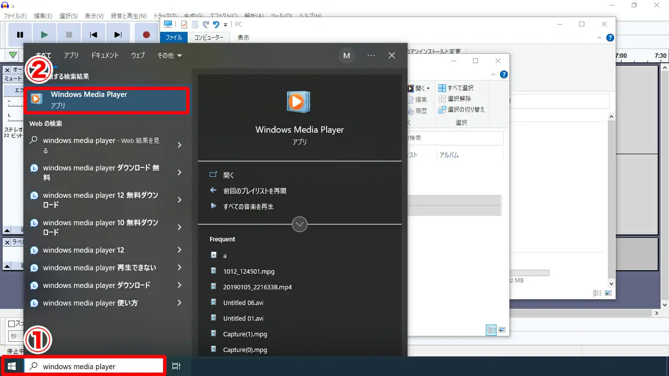Collapse the audio track with its up arrow
Screen dimensions: 669x376
click(x=7, y=230)
